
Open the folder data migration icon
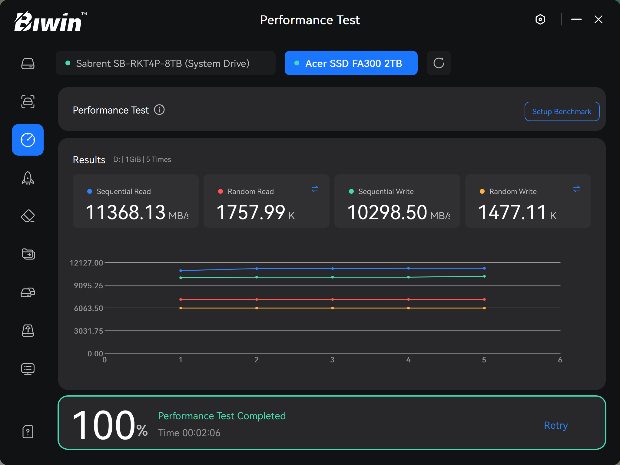click(28, 254)
